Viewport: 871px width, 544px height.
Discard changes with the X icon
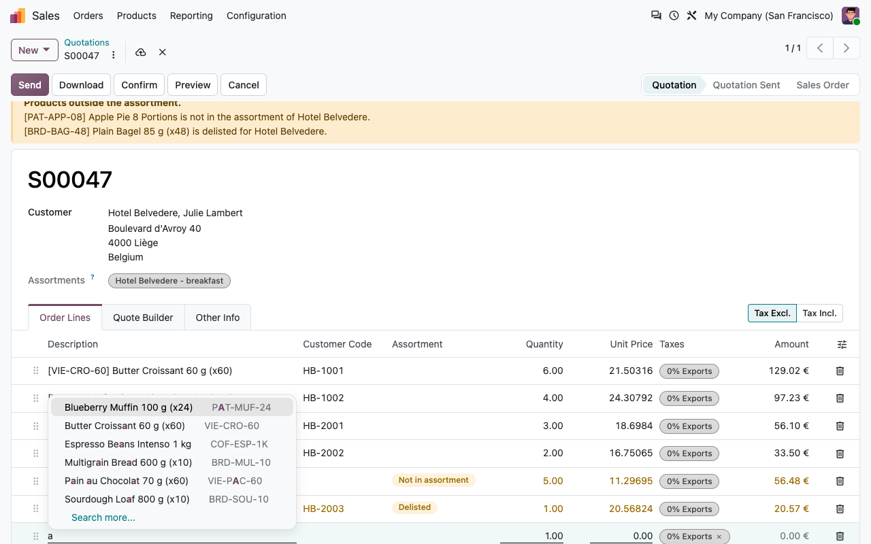click(163, 52)
